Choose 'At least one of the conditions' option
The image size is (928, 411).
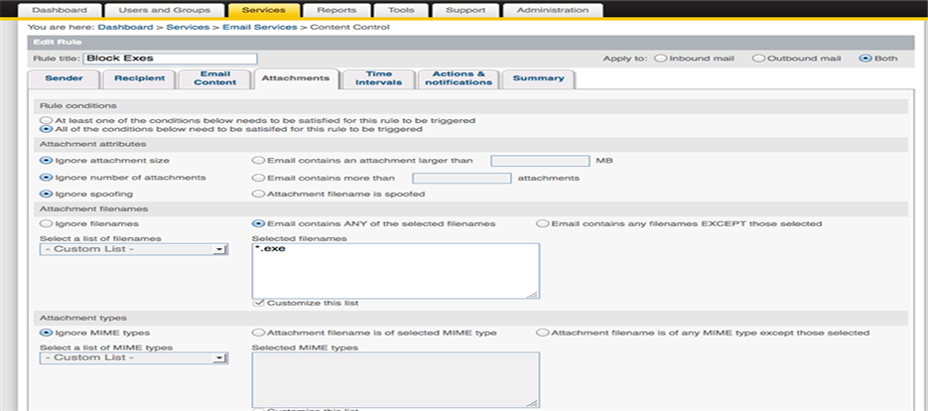pos(46,120)
